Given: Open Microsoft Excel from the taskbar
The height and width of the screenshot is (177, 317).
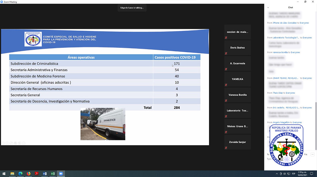Looking at the screenshot, I should coord(53,174).
